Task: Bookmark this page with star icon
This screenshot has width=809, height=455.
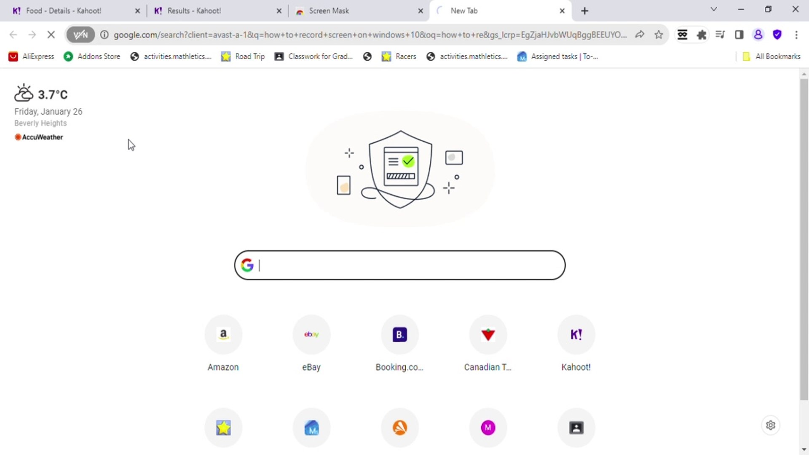Action: [659, 35]
